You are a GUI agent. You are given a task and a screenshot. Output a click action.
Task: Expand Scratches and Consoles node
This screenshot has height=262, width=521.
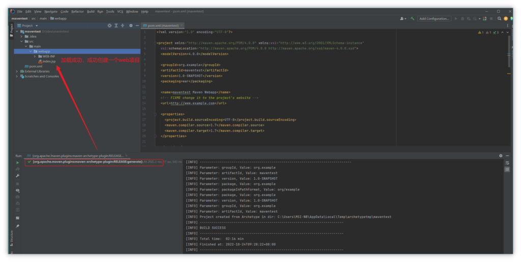(17, 76)
